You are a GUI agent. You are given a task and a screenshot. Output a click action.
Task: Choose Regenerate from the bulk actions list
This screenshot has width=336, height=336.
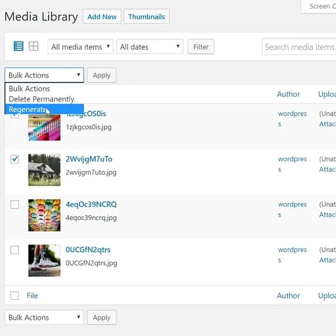28,110
